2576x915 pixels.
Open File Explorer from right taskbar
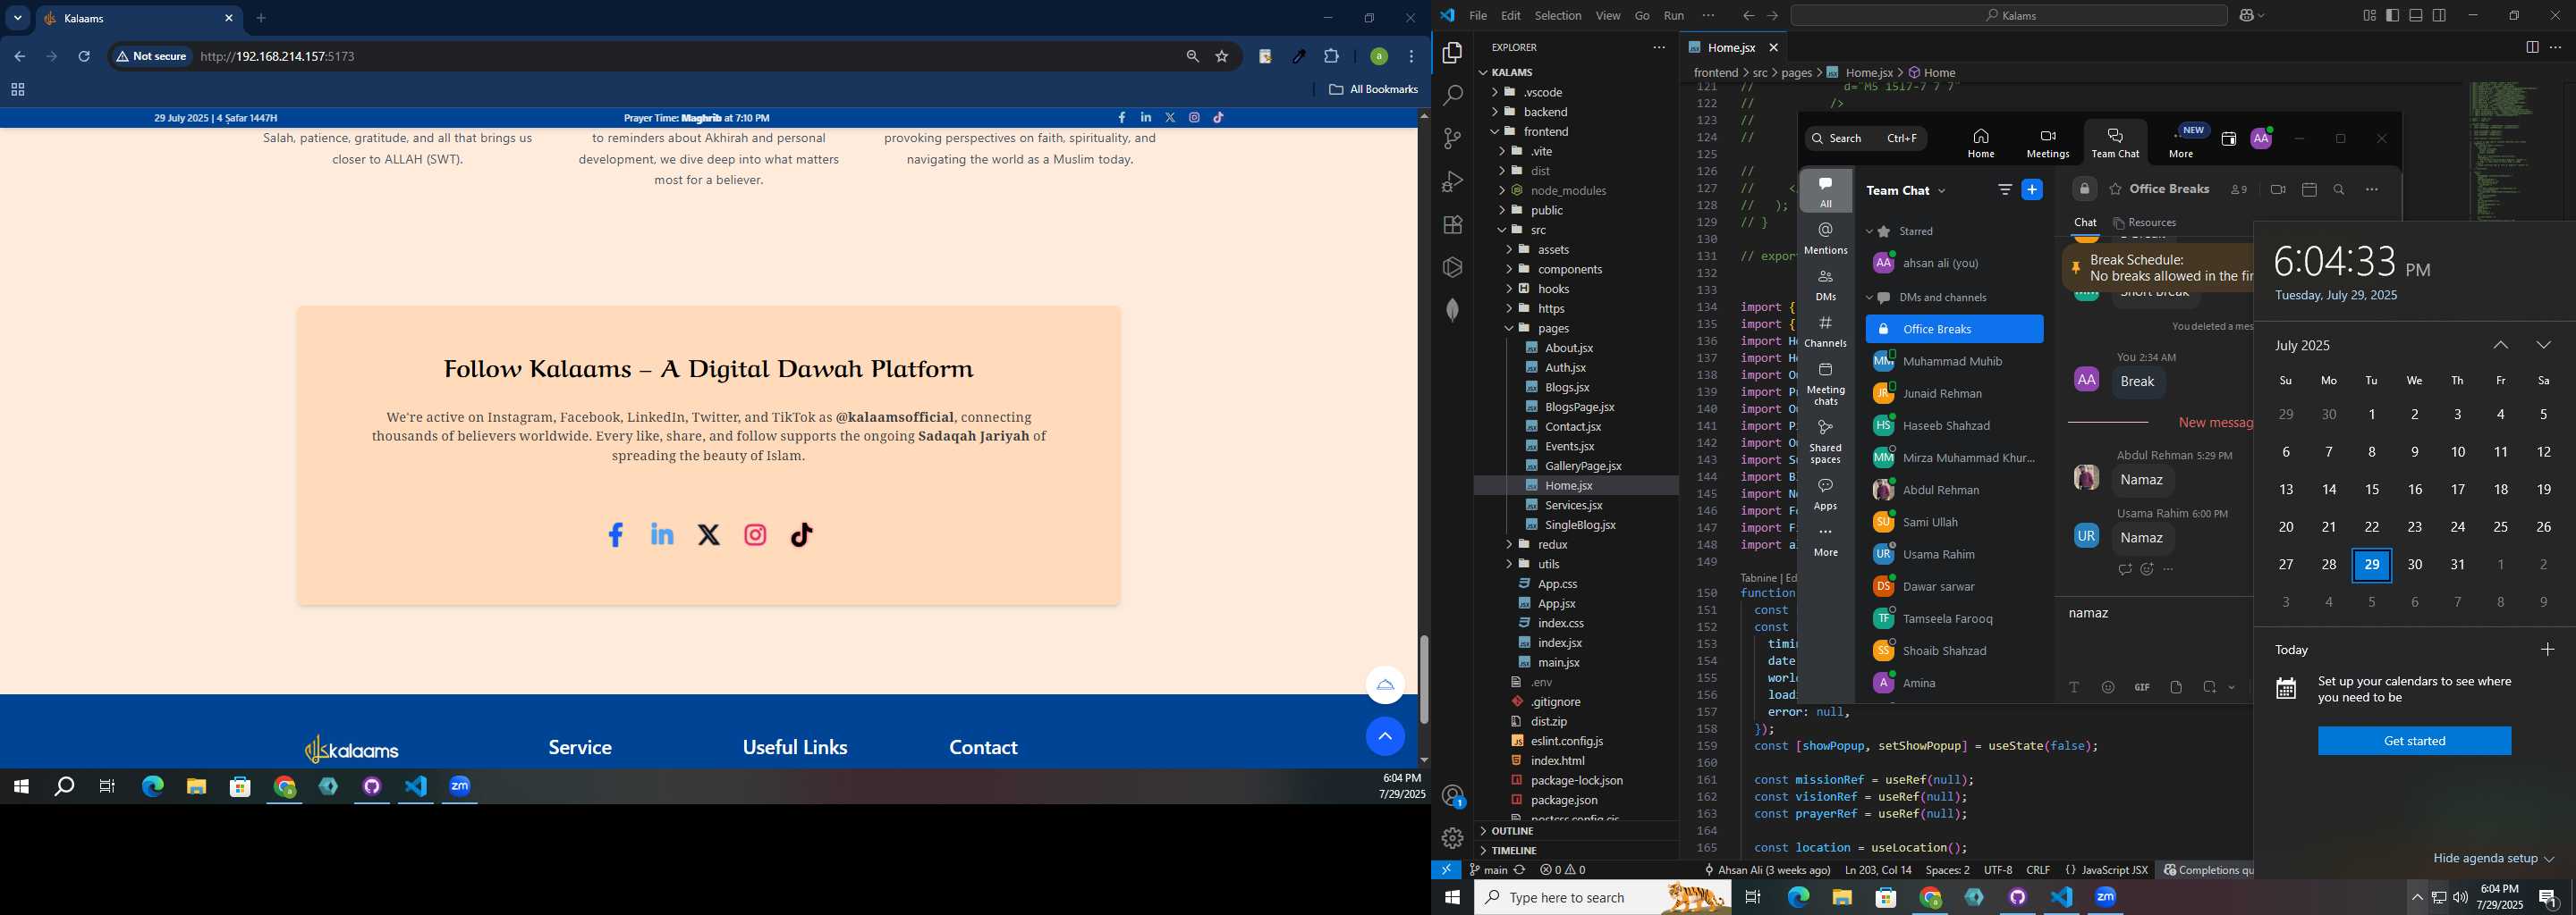click(1842, 898)
